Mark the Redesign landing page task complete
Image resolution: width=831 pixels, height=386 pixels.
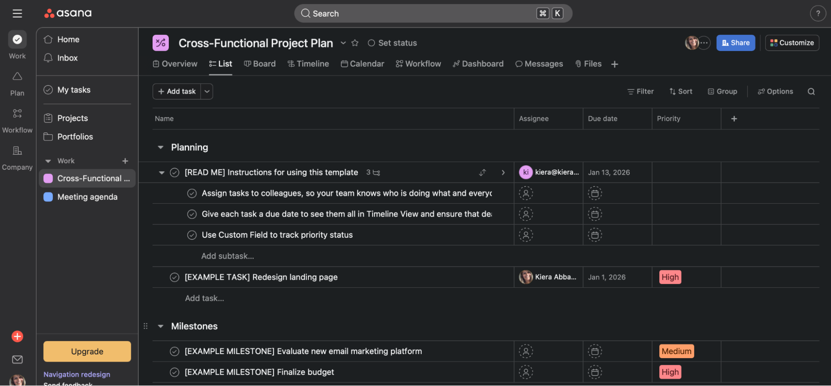[174, 277]
